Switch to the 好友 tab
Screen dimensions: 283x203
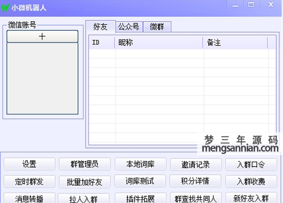click(x=101, y=27)
